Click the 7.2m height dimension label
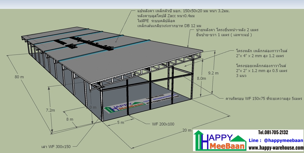304x153 pixels. (51, 110)
